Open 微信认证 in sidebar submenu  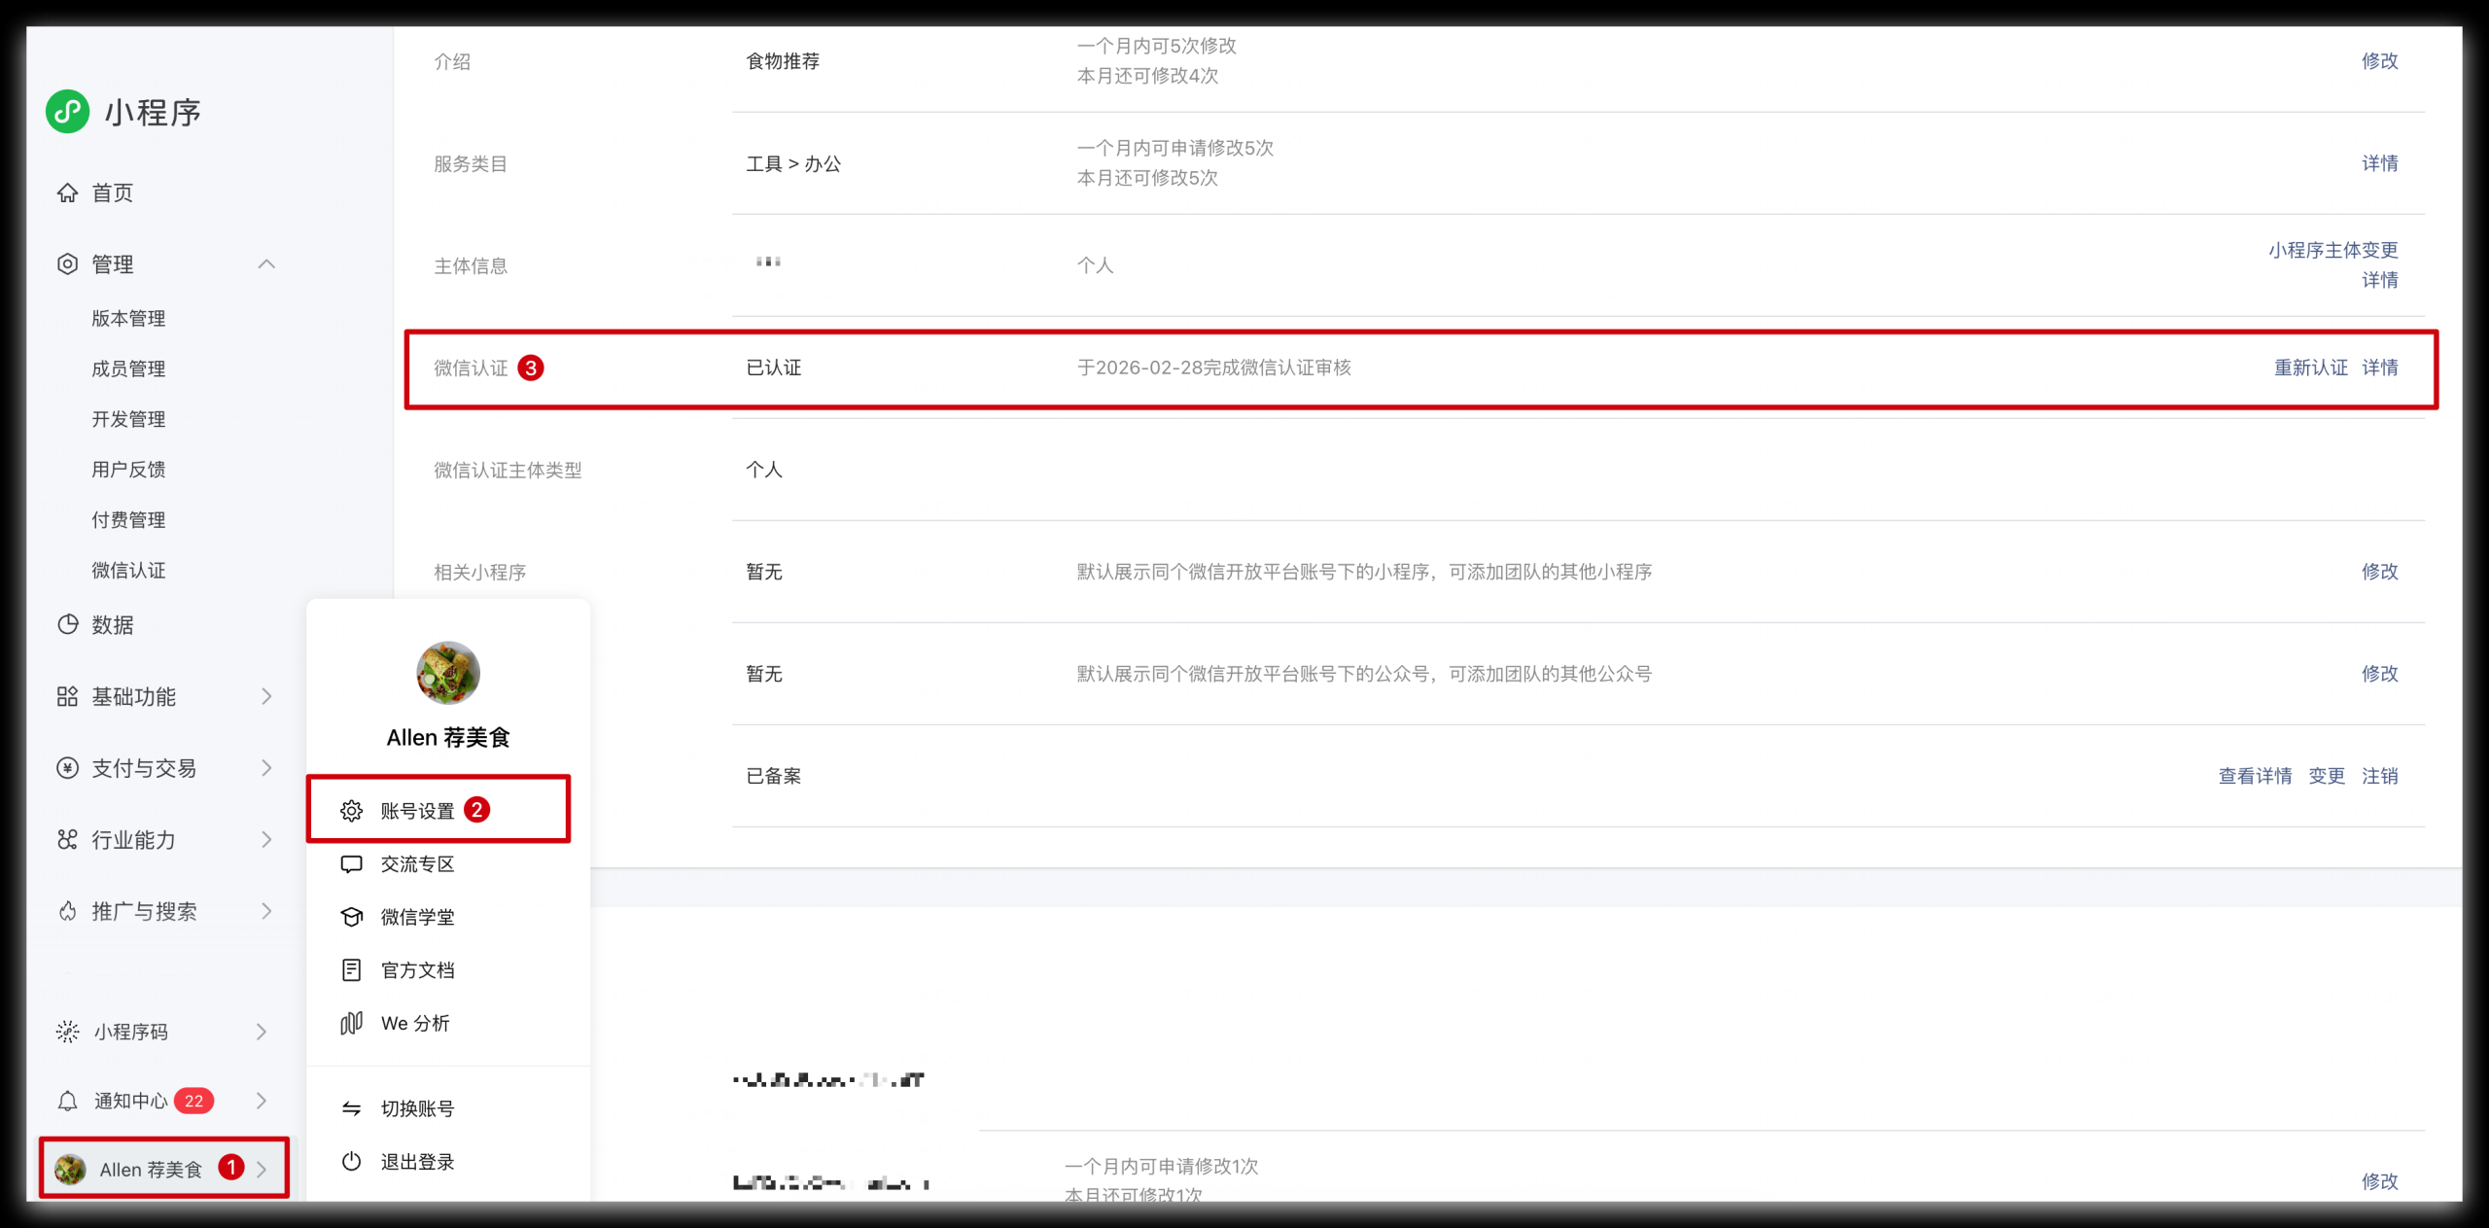[x=128, y=571]
